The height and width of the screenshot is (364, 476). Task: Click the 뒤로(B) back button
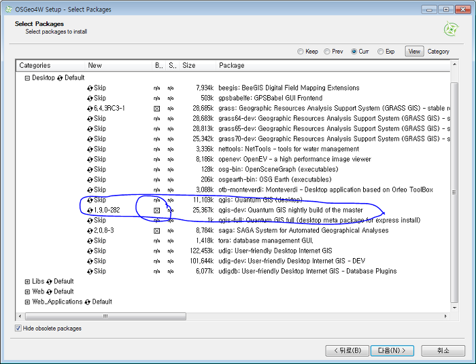coord(347,350)
